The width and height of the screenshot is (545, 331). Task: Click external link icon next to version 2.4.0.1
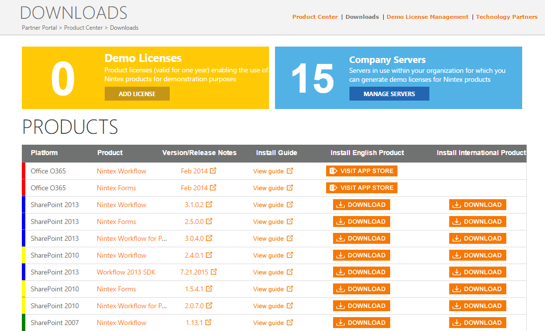[x=209, y=255]
